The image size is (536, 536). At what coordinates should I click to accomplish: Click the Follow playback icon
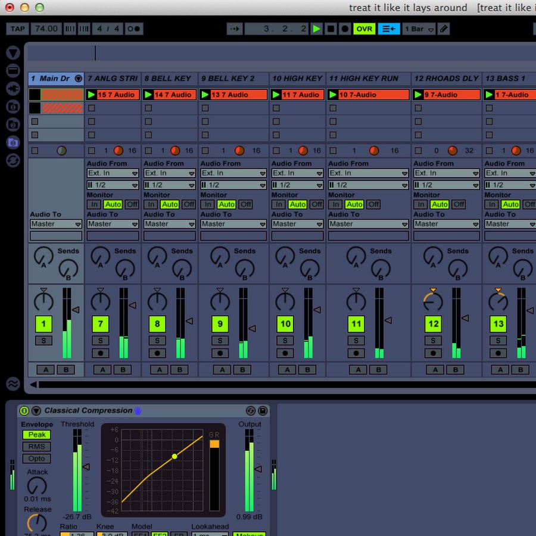(235, 29)
